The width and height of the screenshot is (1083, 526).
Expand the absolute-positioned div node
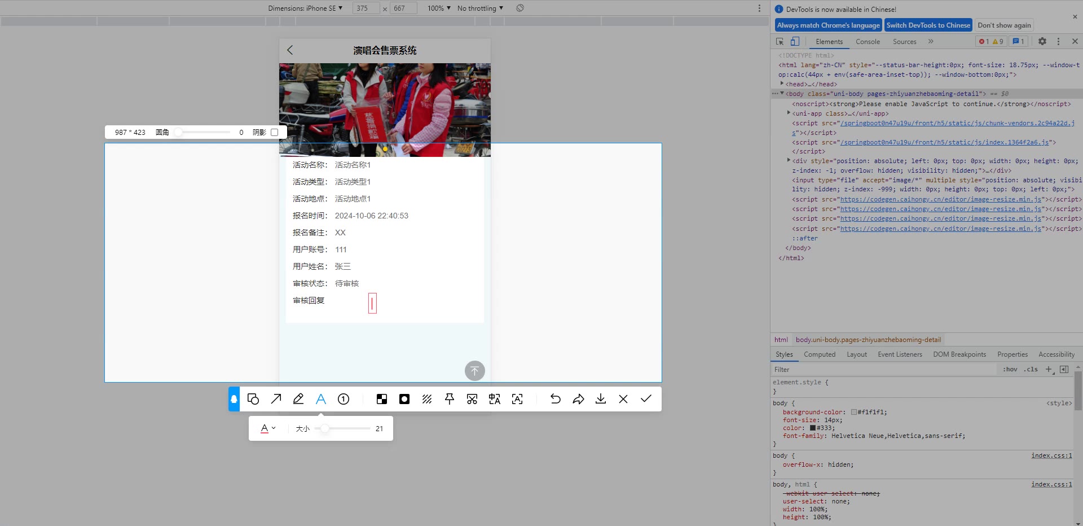(x=789, y=160)
